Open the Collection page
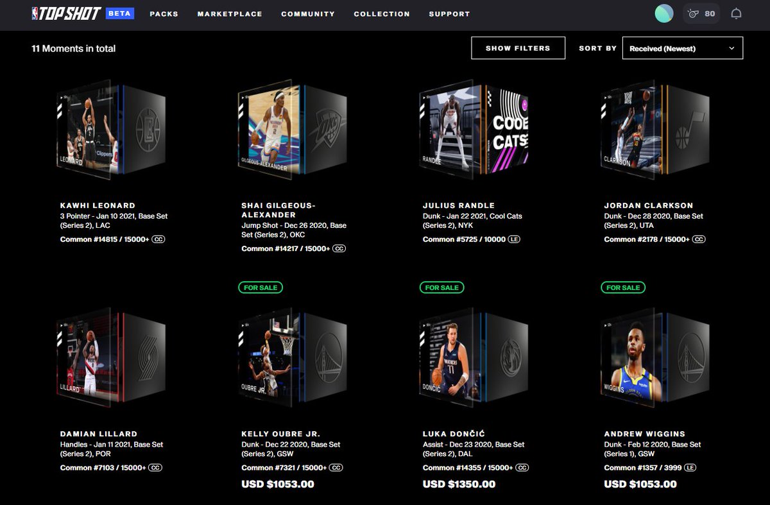770x505 pixels. pos(382,14)
